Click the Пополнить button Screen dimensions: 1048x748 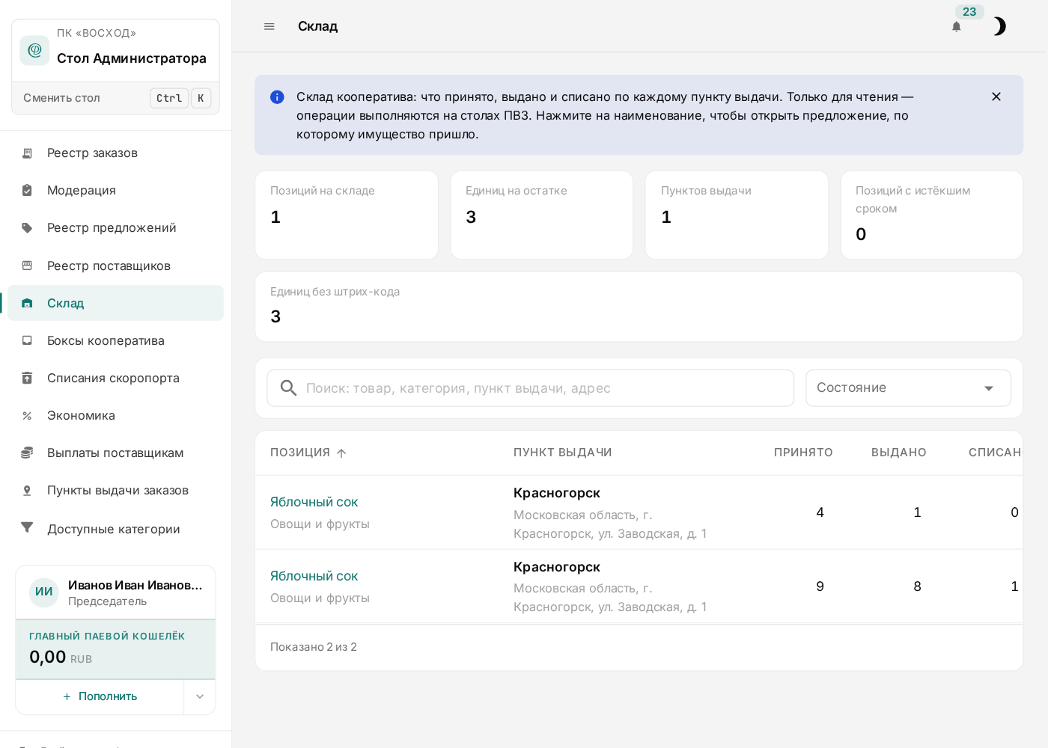click(100, 696)
